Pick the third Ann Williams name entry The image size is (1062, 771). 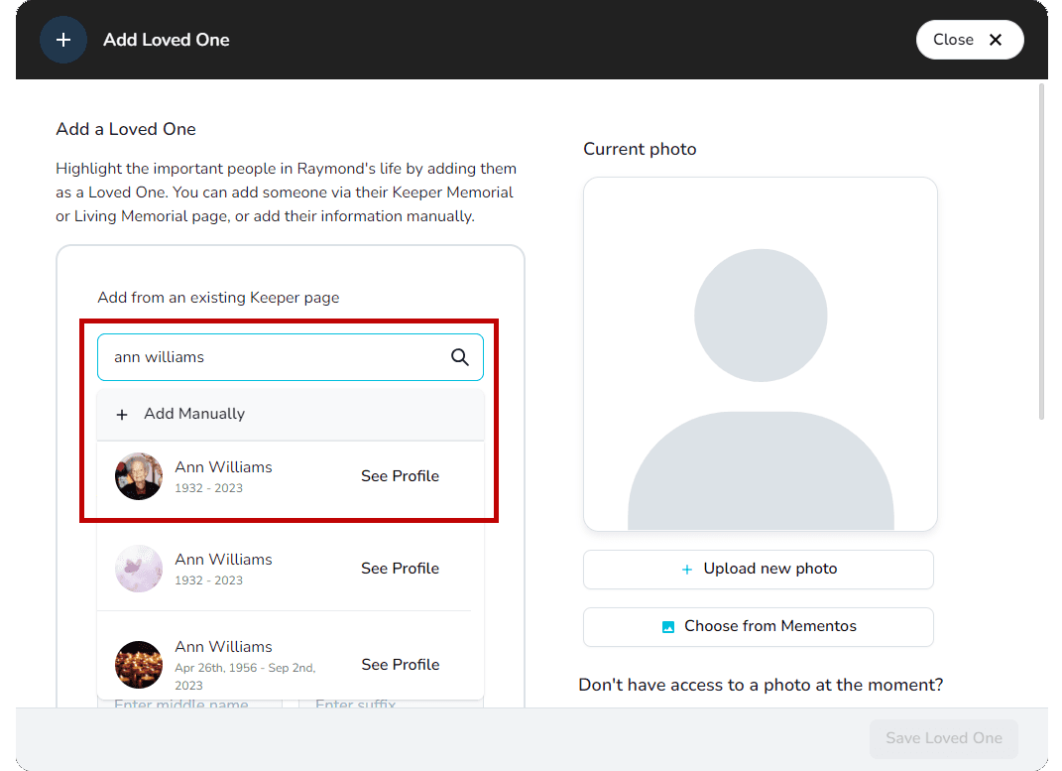coord(224,647)
